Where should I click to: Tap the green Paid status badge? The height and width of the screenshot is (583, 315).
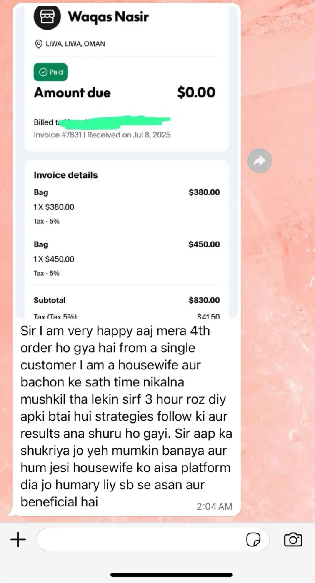click(50, 72)
